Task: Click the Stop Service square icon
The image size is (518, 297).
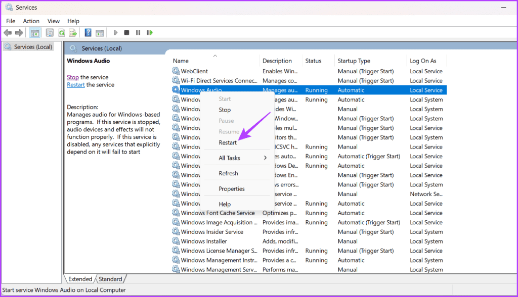Action: [x=126, y=33]
